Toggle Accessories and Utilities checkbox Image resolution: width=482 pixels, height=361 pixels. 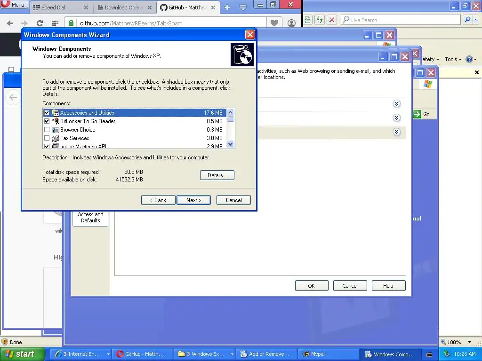(47, 113)
